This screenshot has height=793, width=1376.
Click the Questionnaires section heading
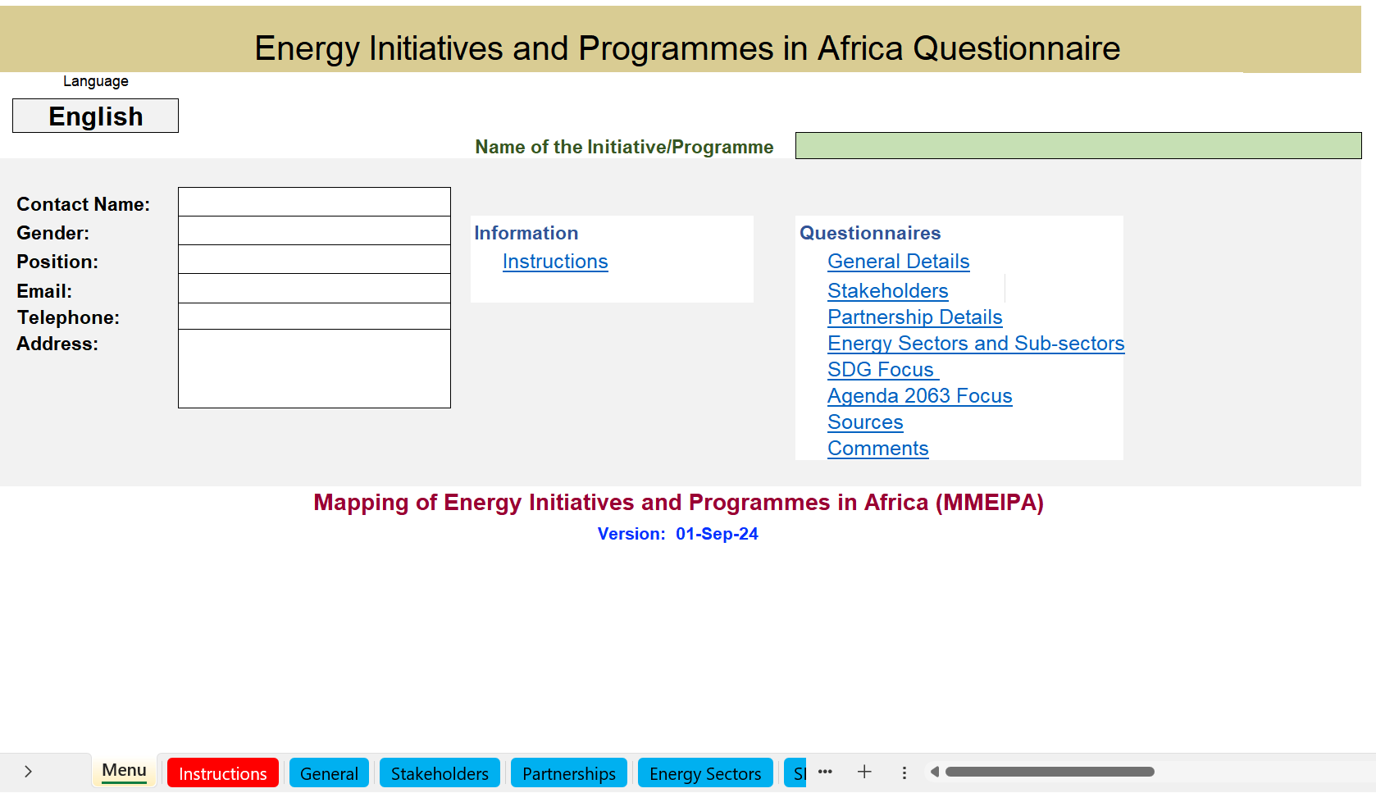coord(870,233)
